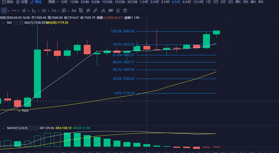Open MA indicator gear settings

click(x=16, y=23)
